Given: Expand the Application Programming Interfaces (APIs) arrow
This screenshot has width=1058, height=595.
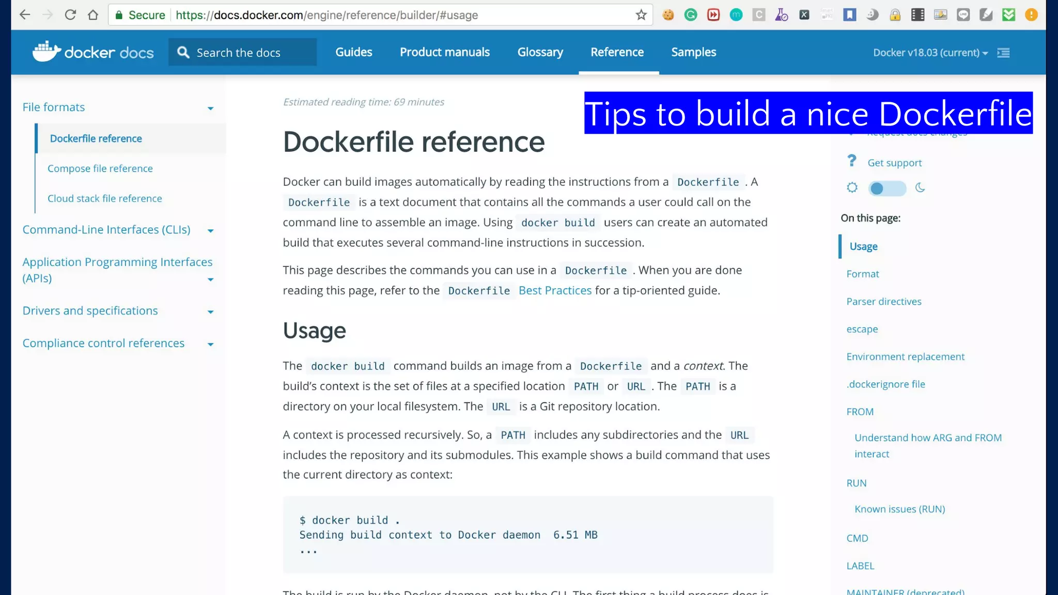Looking at the screenshot, I should pyautogui.click(x=210, y=279).
